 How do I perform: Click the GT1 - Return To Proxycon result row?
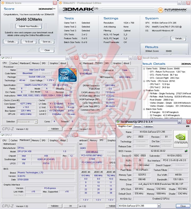[167, 72]
